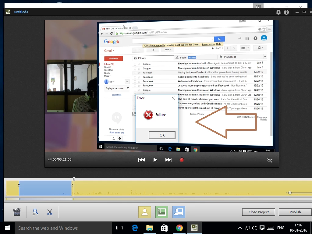Switch to presenter only layout
This screenshot has height=234, width=312.
pyautogui.click(x=145, y=212)
